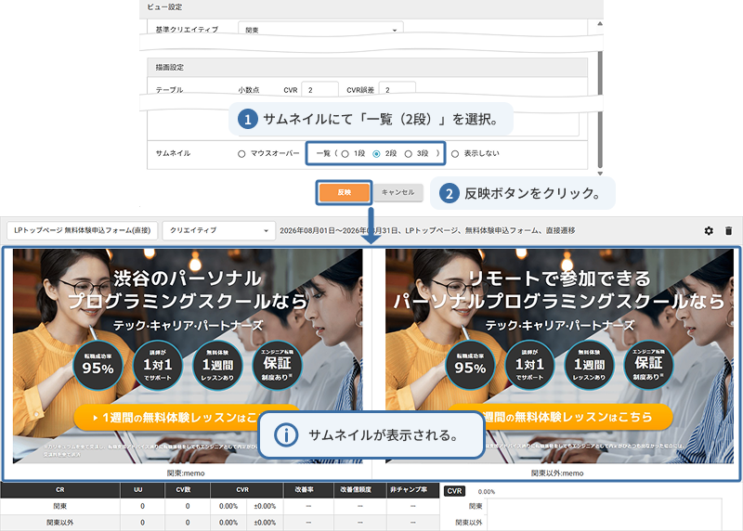This screenshot has width=743, height=531.
Task: Click the 描画設定 section header
Action: [367, 67]
